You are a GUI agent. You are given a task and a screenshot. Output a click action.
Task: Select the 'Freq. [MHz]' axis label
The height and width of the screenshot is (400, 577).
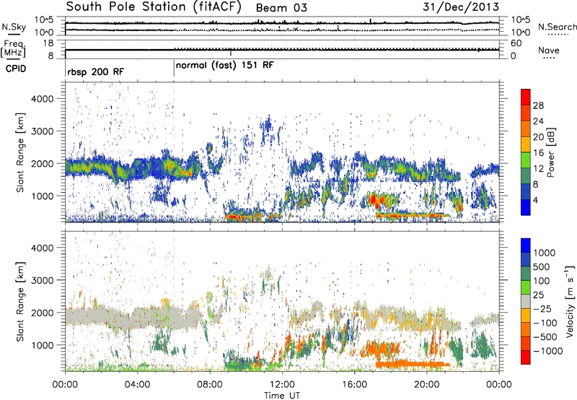pos(13,49)
